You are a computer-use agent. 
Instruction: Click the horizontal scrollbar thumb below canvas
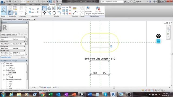coord(114,88)
